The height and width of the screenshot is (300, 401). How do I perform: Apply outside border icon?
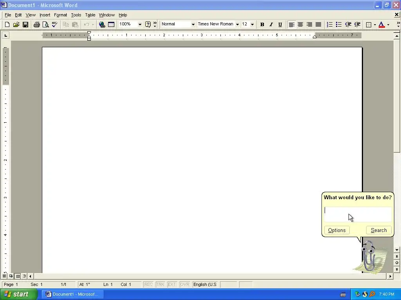pyautogui.click(x=368, y=25)
